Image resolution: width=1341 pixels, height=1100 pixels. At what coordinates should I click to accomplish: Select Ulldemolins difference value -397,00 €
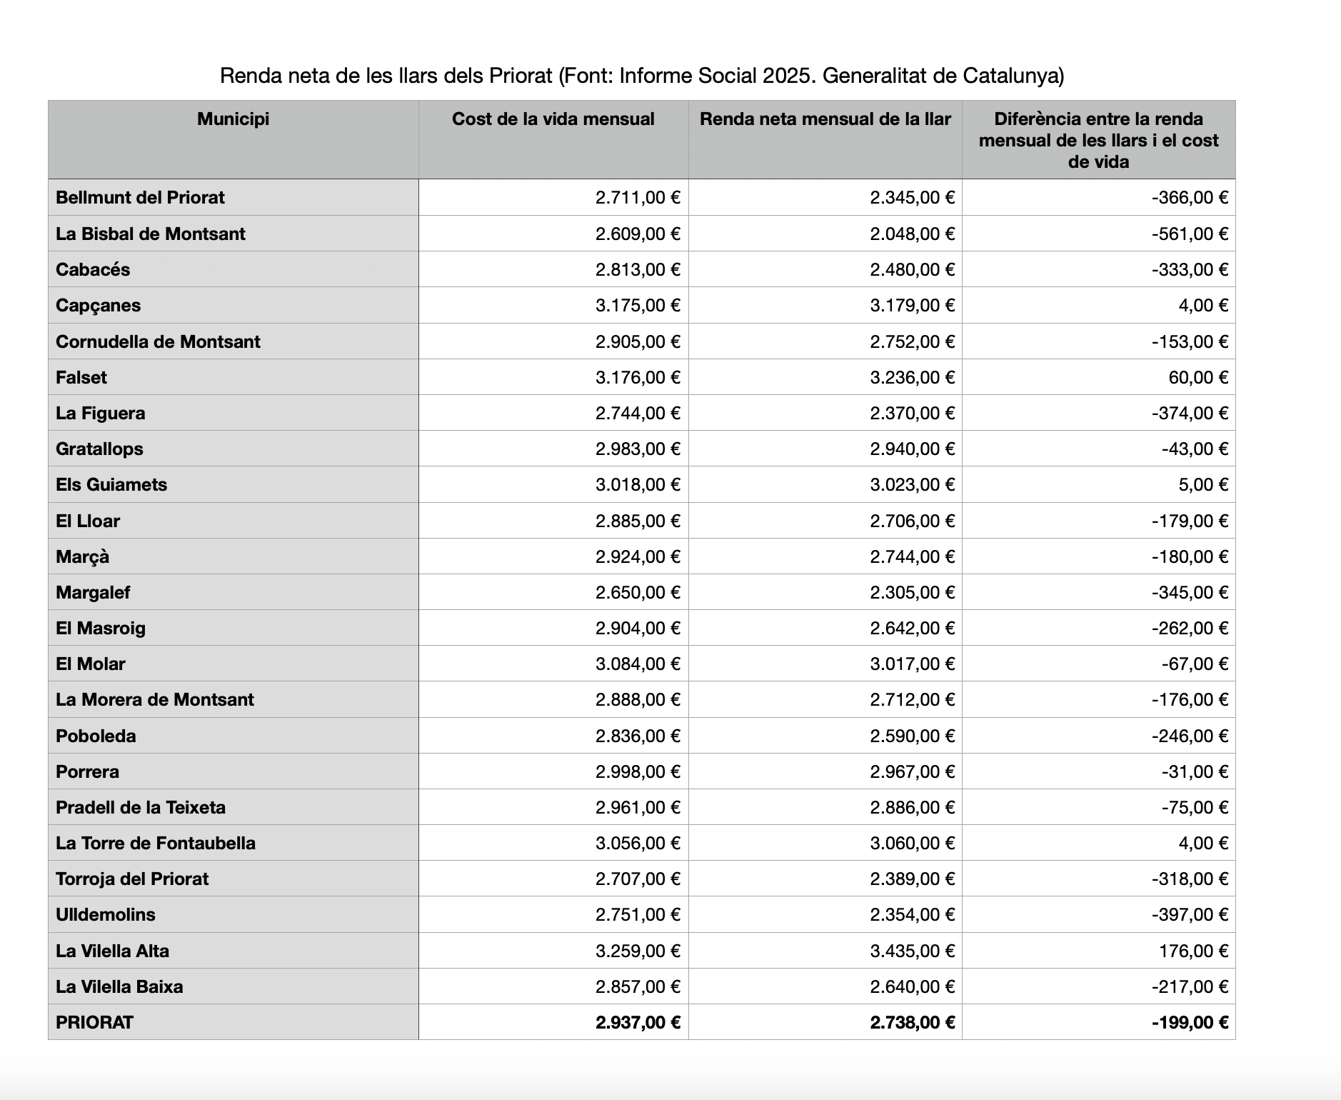(x=1189, y=915)
